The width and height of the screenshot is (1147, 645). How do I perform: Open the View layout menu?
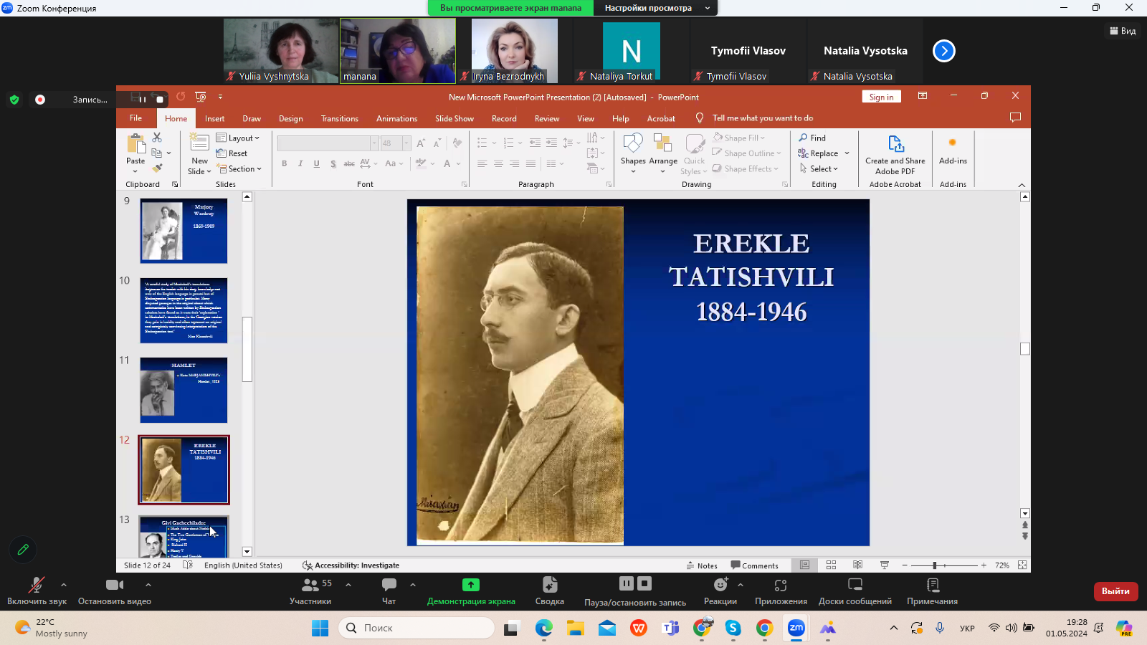point(1123,31)
